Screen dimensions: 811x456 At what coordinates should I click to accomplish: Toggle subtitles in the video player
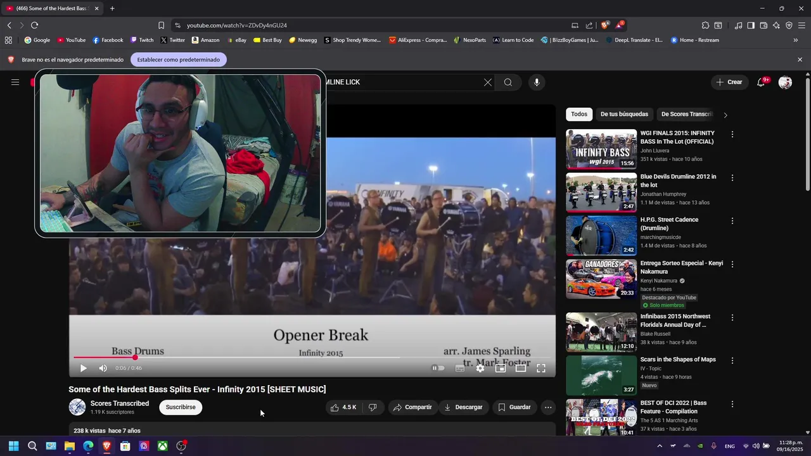point(460,368)
